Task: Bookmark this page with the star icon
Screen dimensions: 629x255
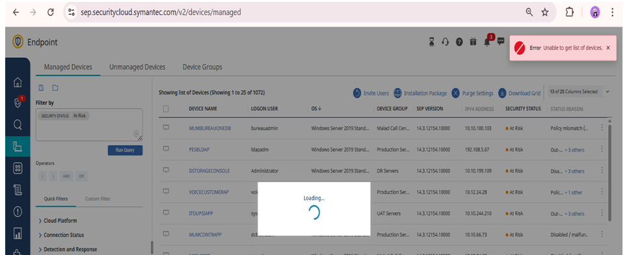Action: [544, 12]
